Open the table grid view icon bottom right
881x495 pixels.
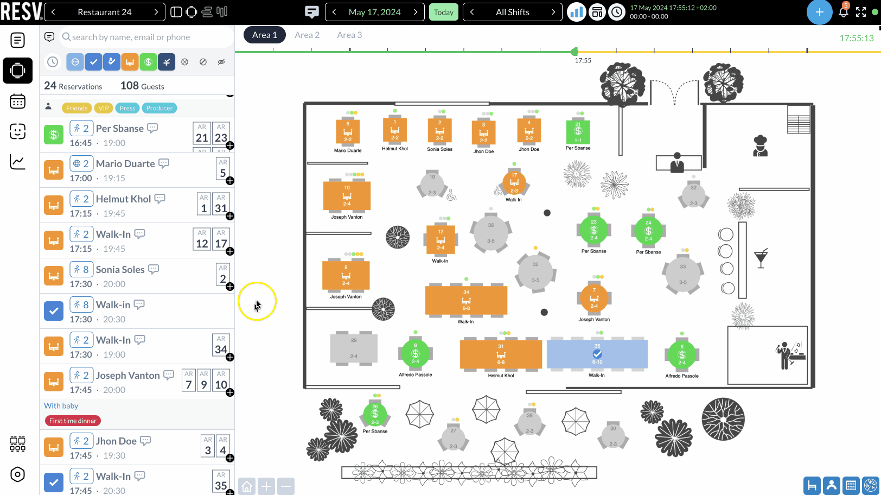[x=851, y=485]
